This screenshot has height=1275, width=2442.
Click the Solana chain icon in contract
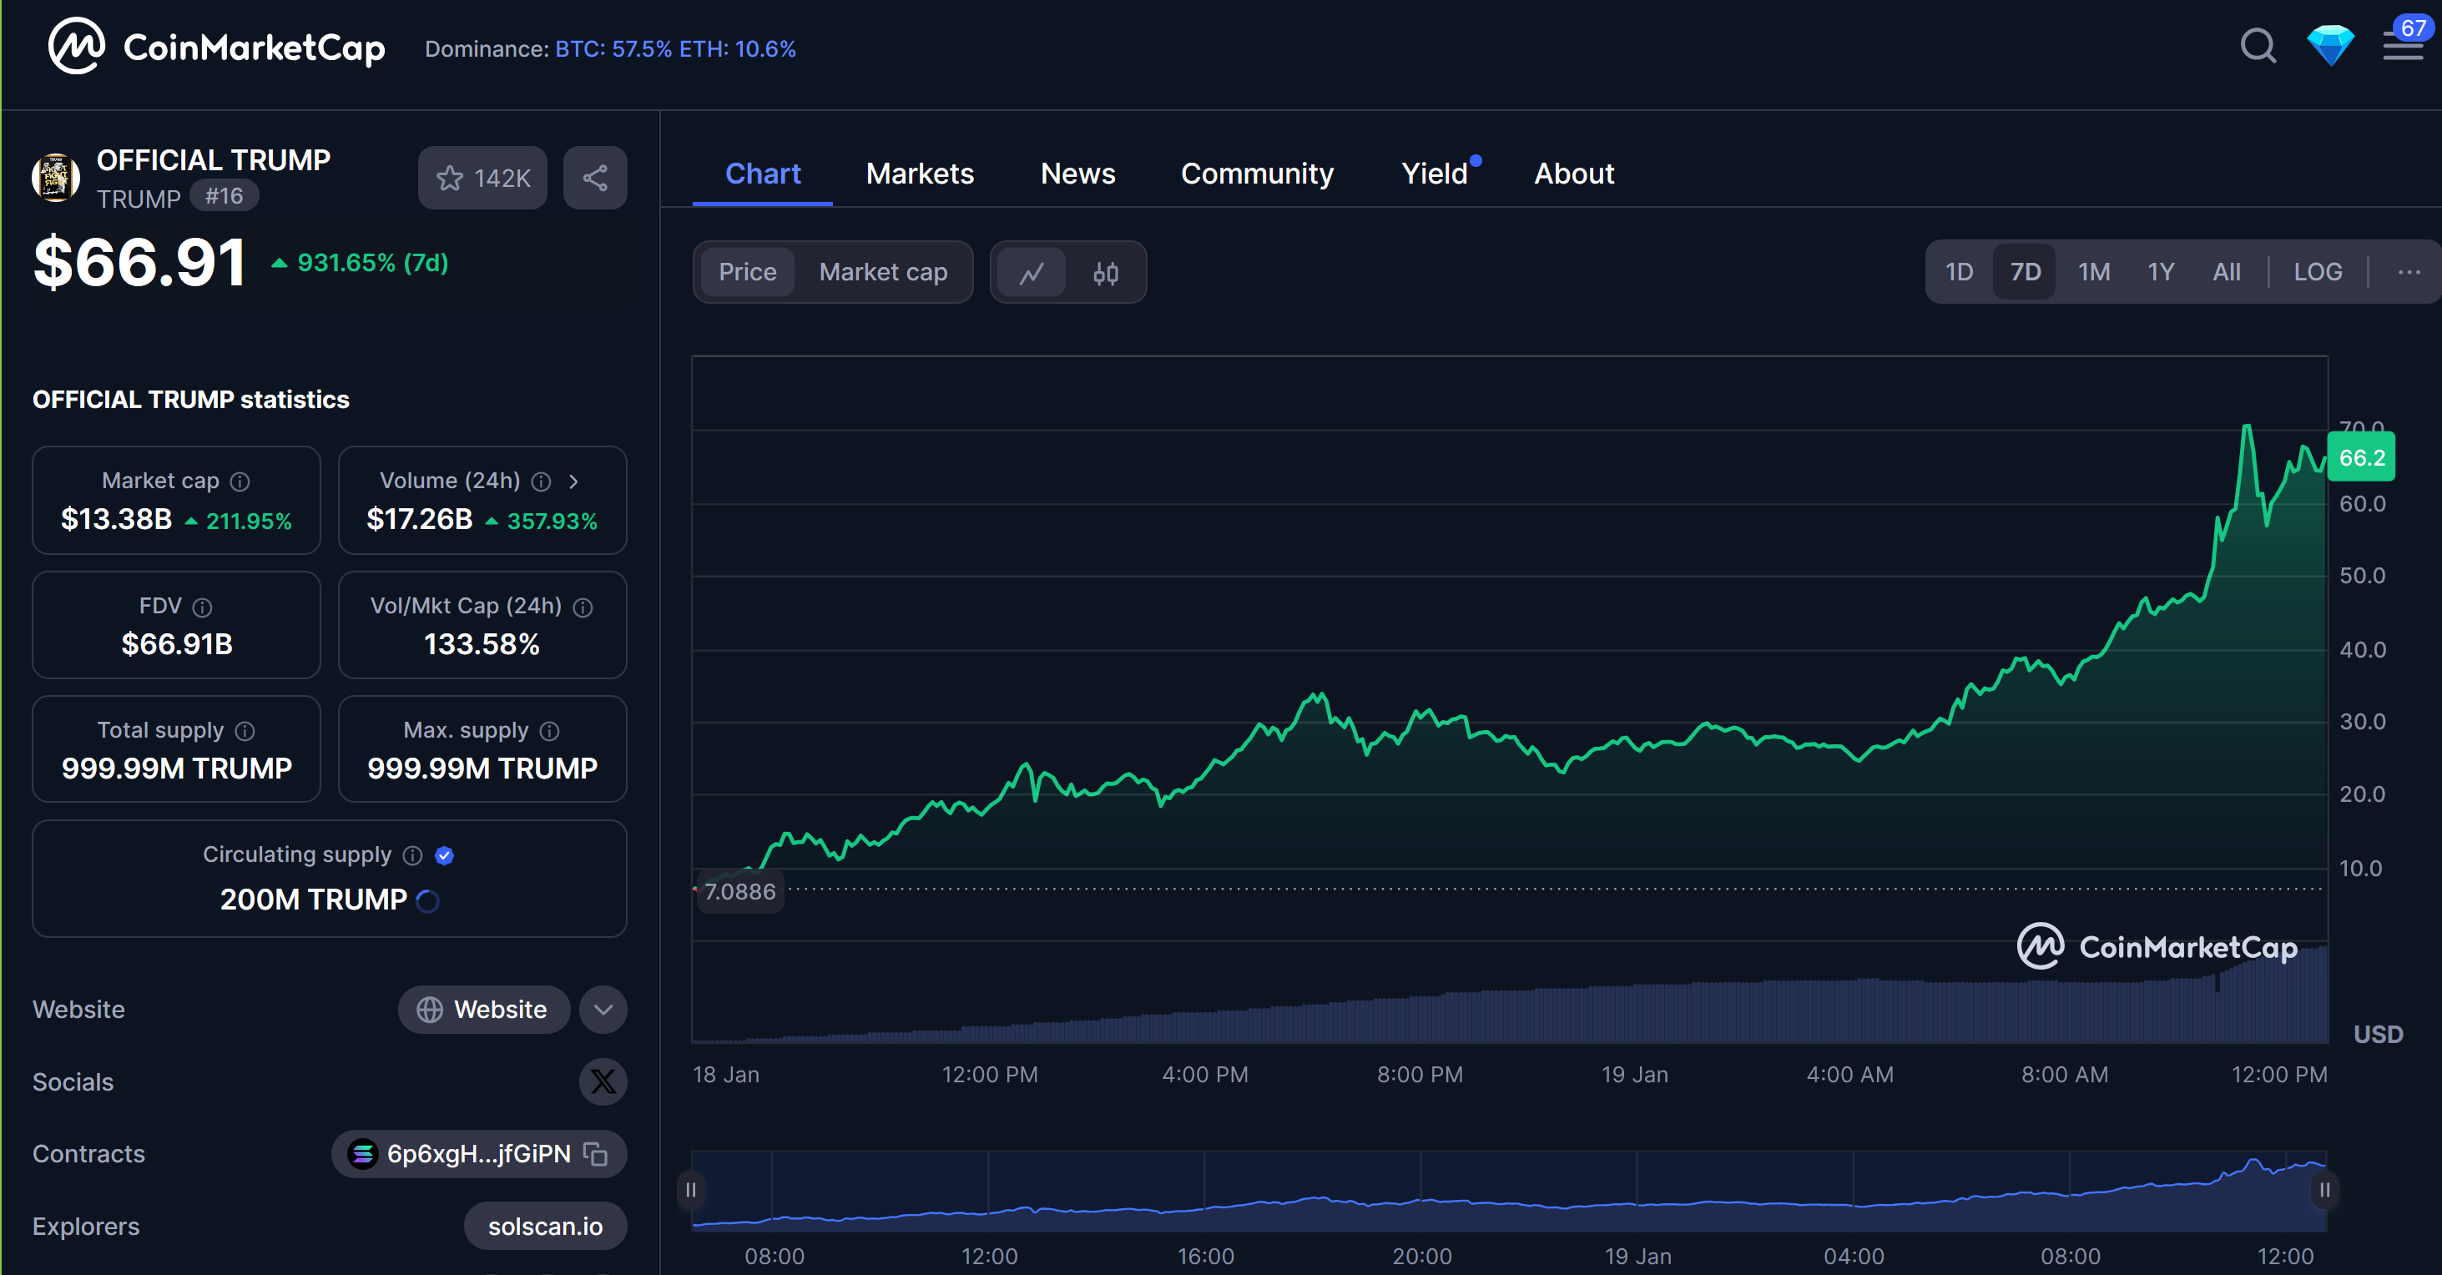(x=362, y=1154)
